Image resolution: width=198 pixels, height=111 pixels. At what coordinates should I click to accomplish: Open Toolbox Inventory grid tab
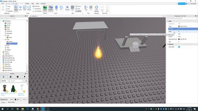11,77
